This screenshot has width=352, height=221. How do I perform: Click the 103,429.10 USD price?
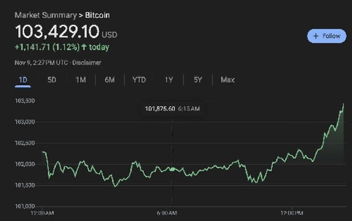66,32
